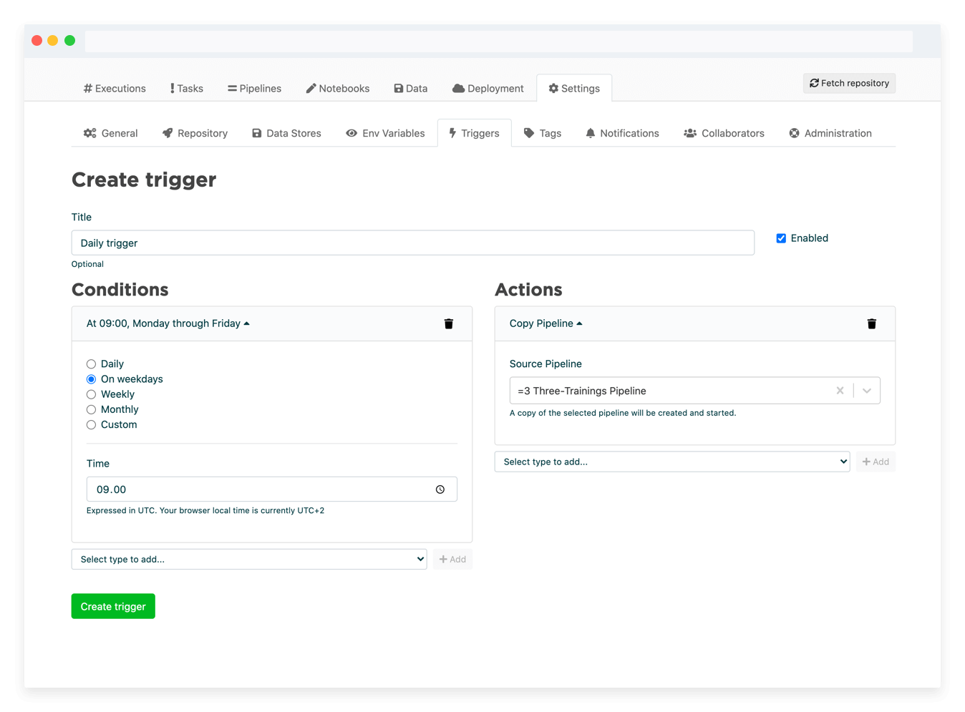Collapse the Copy Pipeline action

(546, 323)
